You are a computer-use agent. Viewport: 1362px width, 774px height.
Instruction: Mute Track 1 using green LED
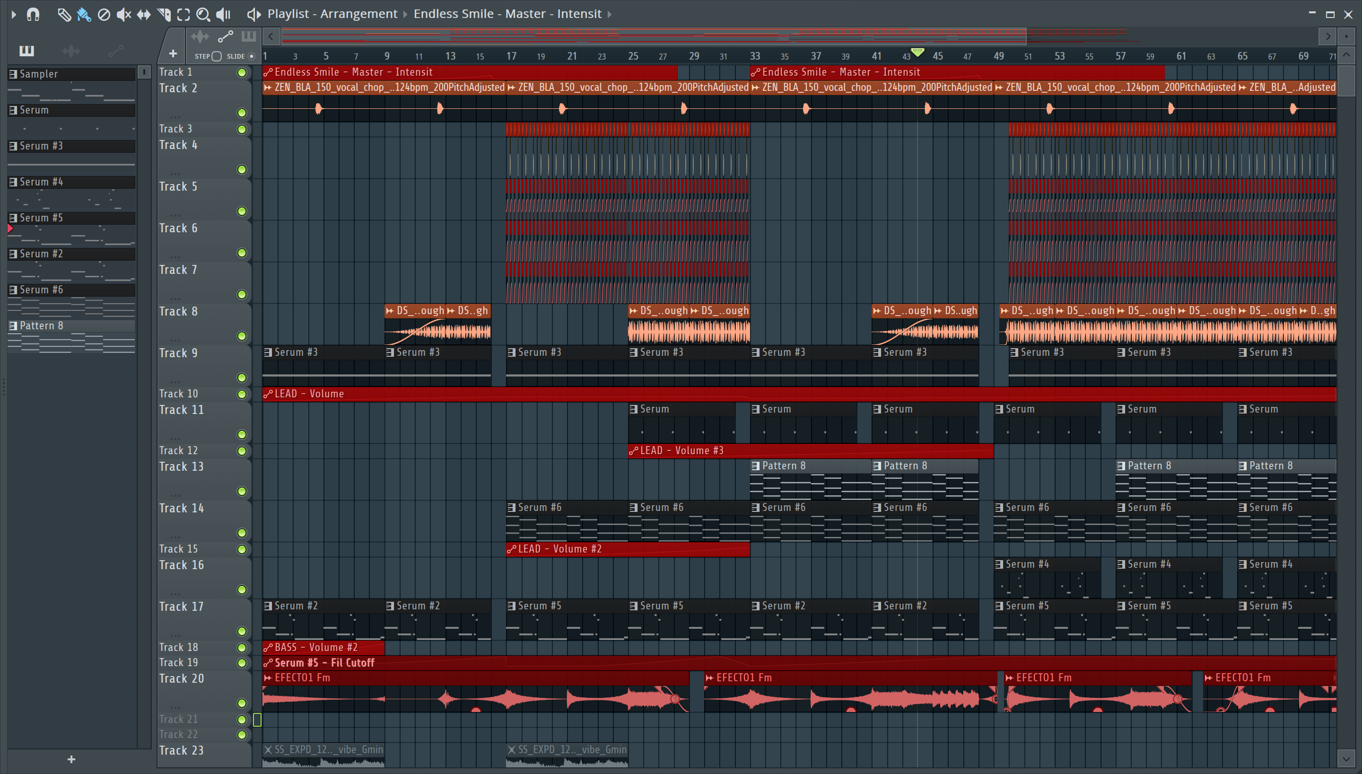[x=242, y=72]
